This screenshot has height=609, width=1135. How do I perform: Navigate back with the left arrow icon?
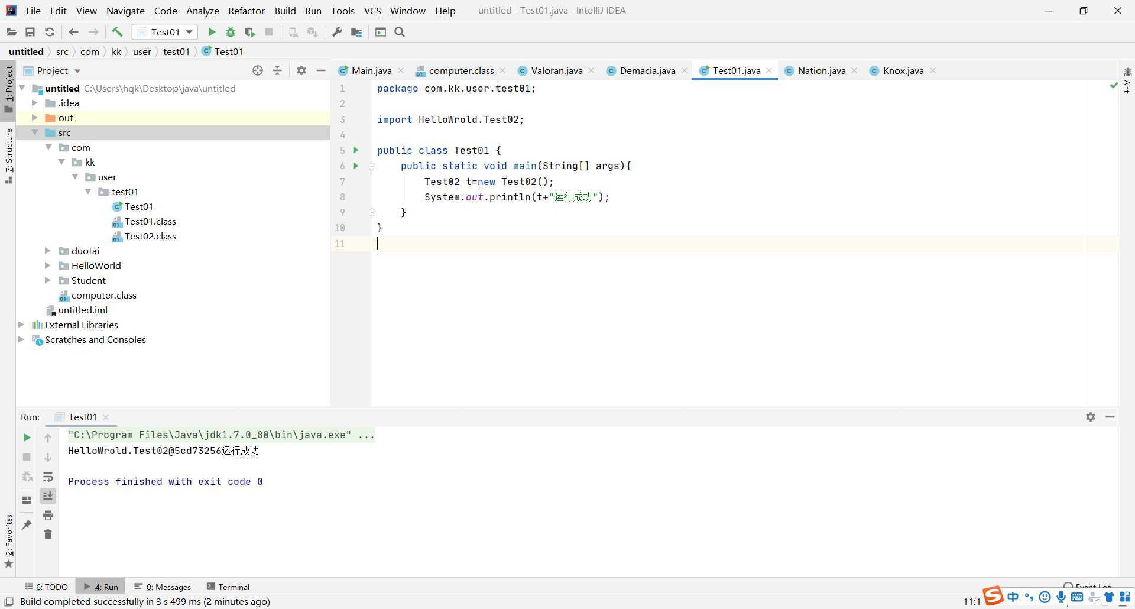[x=73, y=32]
